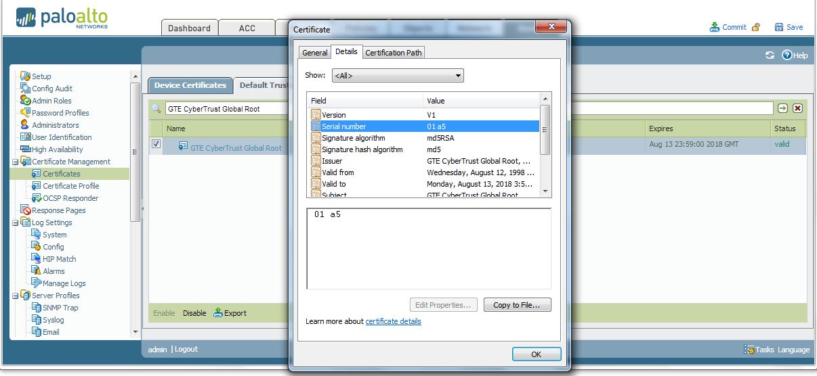
Task: Click Disable in the bottom bar
Action: click(x=194, y=313)
